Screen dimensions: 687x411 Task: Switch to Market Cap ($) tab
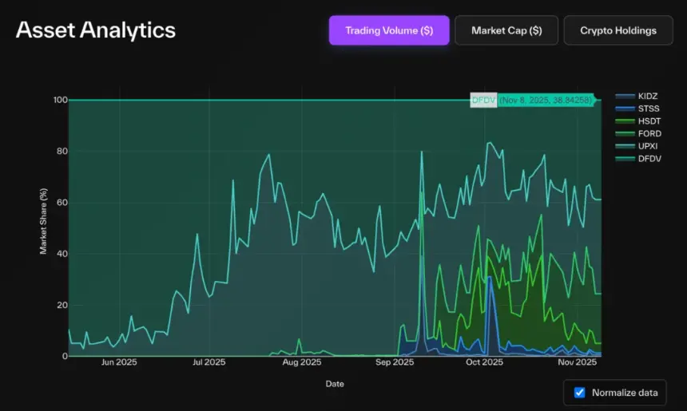pos(506,30)
